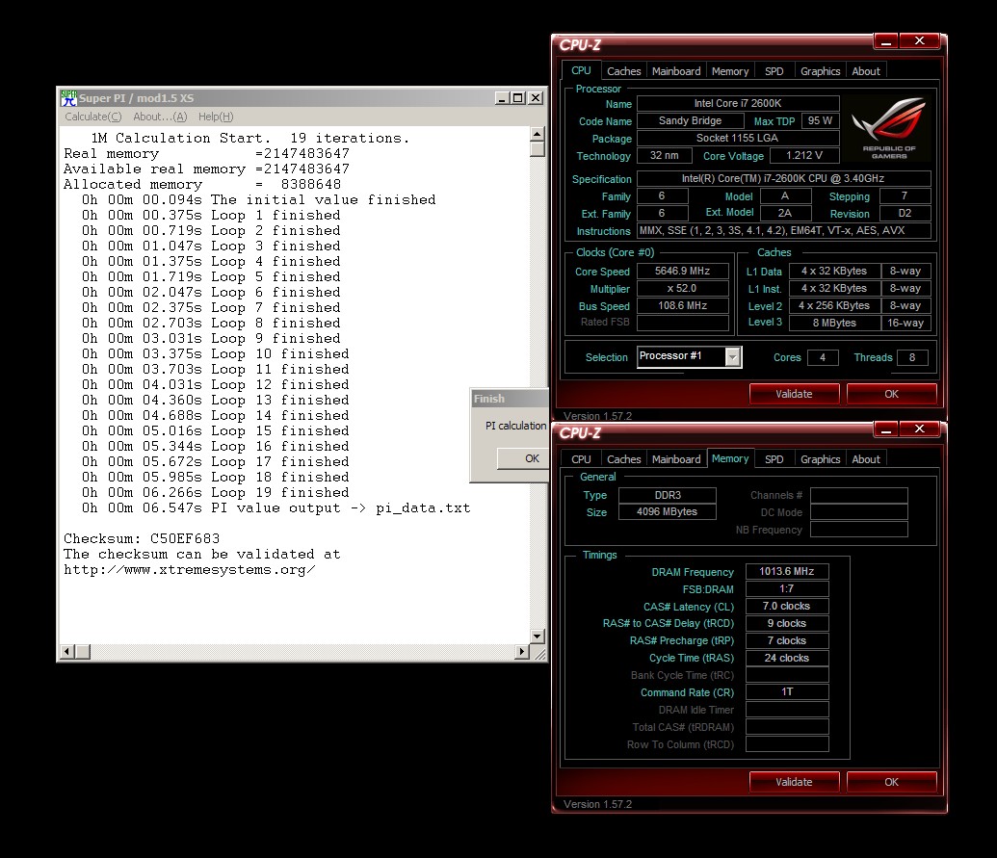
Task: Close the Super PI window
Action: pos(536,98)
